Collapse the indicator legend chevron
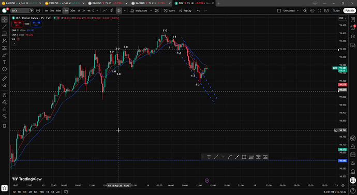The height and width of the screenshot is (195, 357). click(x=14, y=43)
